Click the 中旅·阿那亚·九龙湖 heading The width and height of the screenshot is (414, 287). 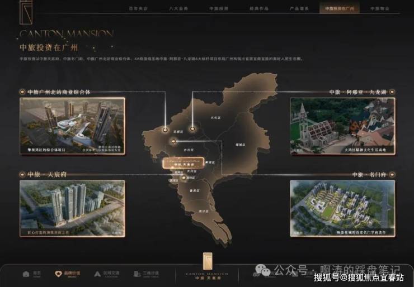click(357, 92)
